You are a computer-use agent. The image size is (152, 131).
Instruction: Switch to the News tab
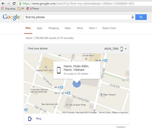pos(80,28)
